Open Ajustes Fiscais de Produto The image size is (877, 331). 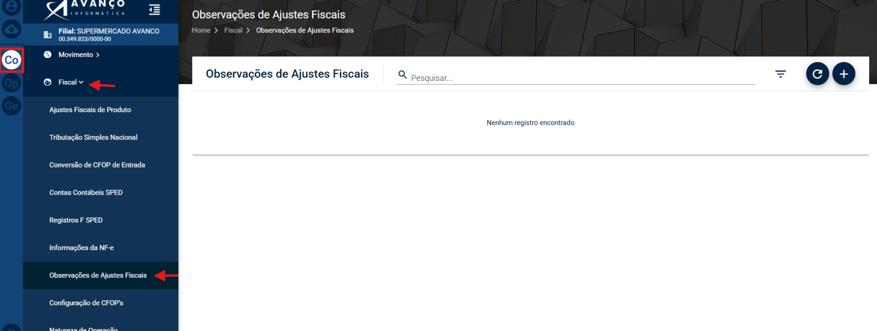point(90,110)
